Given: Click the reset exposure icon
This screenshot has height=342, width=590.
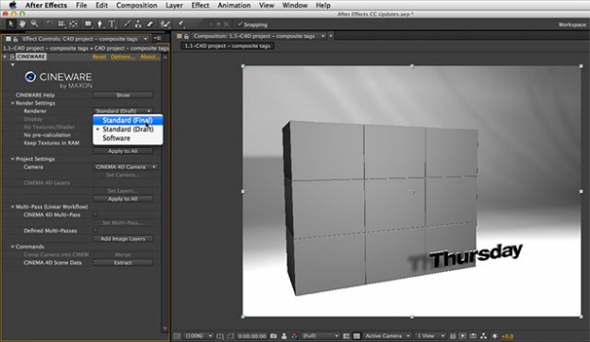Looking at the screenshot, I should (495, 336).
